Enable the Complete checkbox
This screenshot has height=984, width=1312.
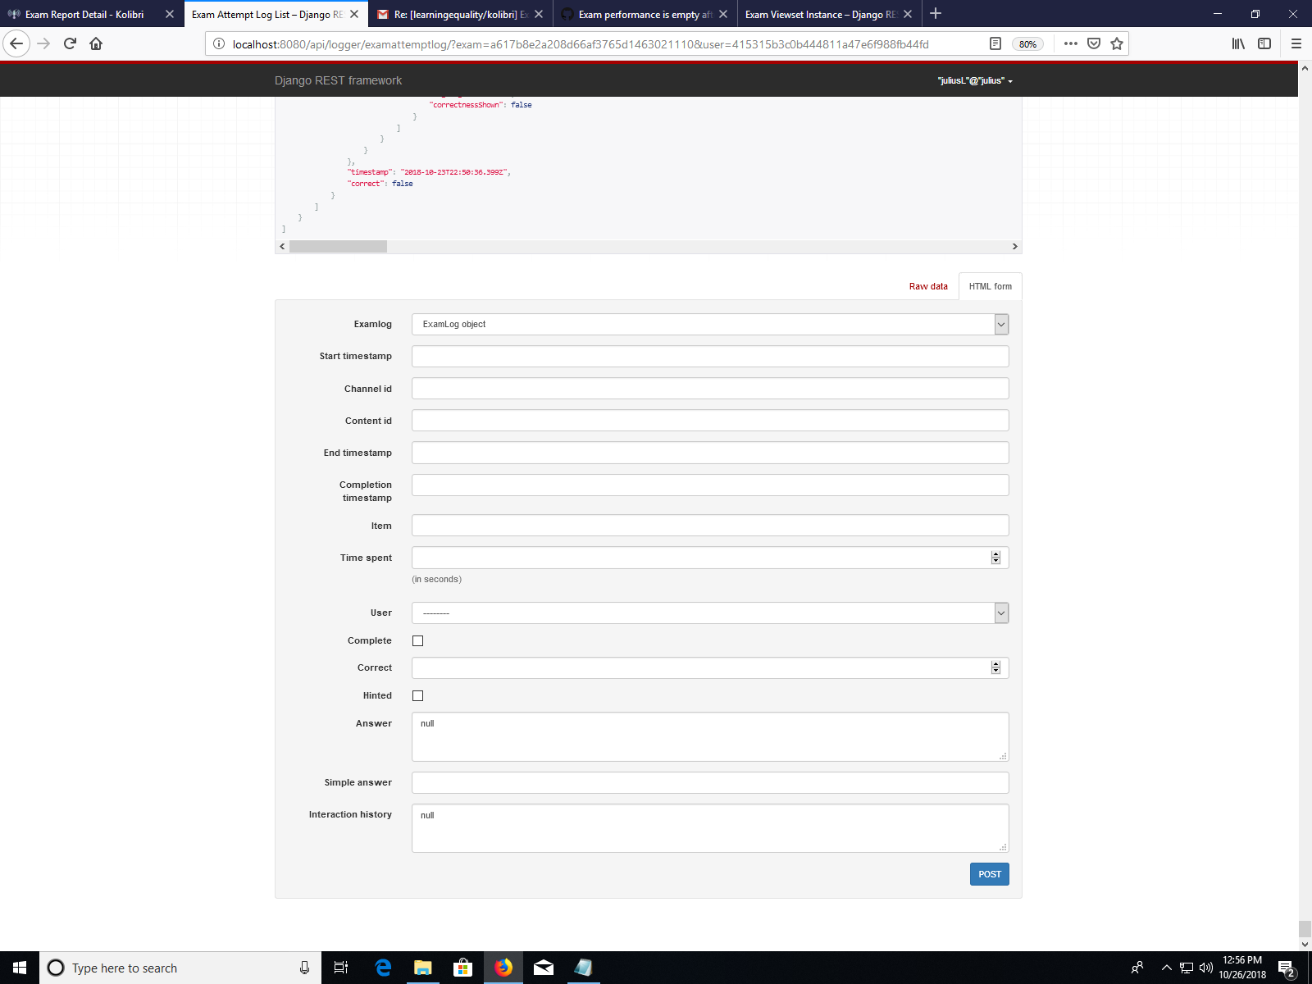click(417, 640)
